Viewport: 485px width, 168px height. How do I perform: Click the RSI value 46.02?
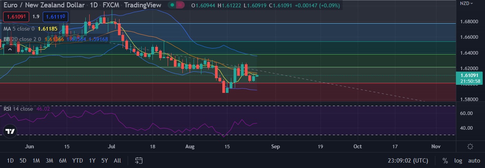pos(43,109)
